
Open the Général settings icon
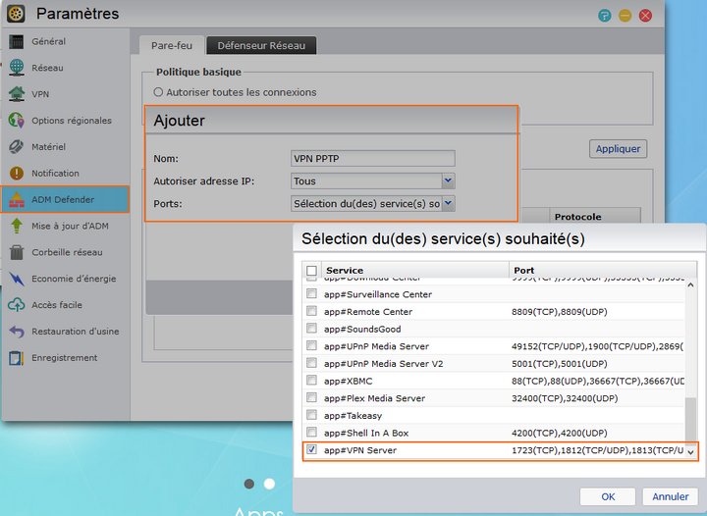[x=16, y=42]
